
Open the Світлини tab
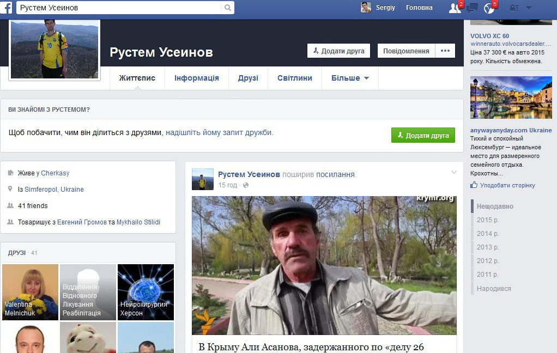pyautogui.click(x=294, y=78)
